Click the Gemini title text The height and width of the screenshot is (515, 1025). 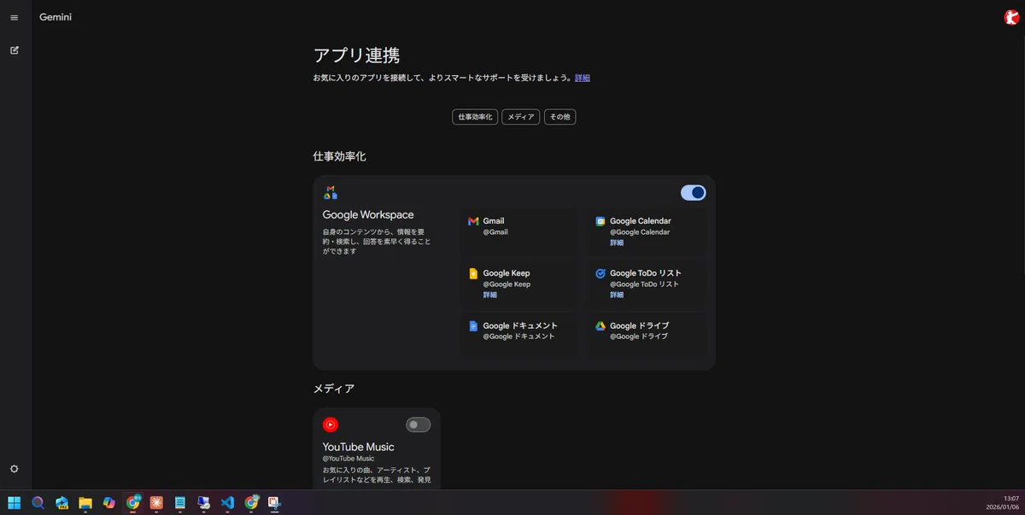(56, 17)
